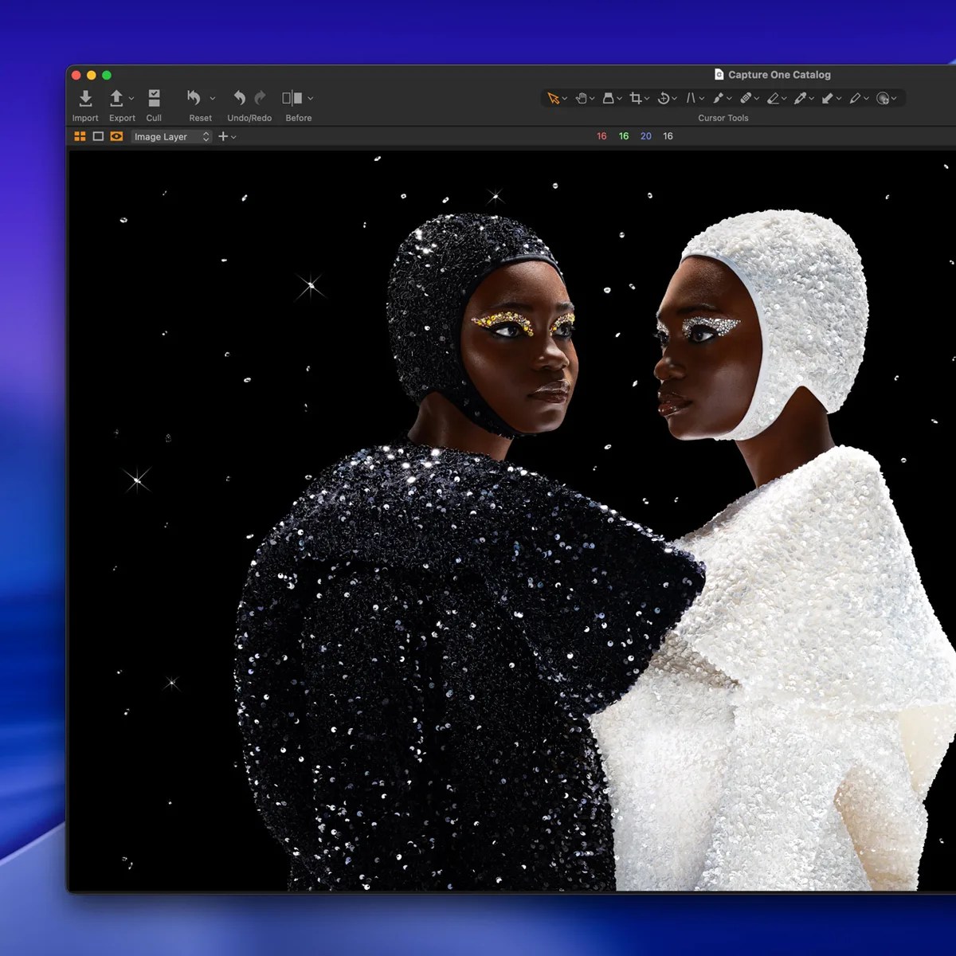Select the eyedropper picker tool

point(800,98)
